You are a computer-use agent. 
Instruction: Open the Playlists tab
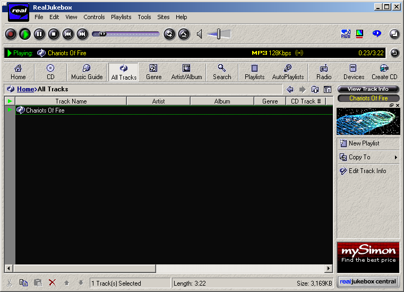pyautogui.click(x=255, y=72)
